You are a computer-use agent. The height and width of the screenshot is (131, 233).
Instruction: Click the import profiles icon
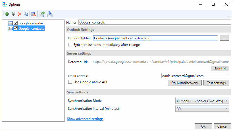(x=50, y=14)
